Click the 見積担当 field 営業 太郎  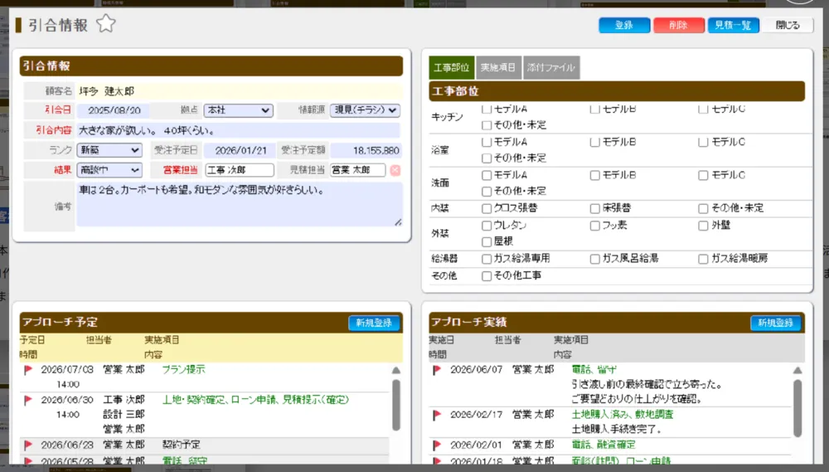pos(358,170)
